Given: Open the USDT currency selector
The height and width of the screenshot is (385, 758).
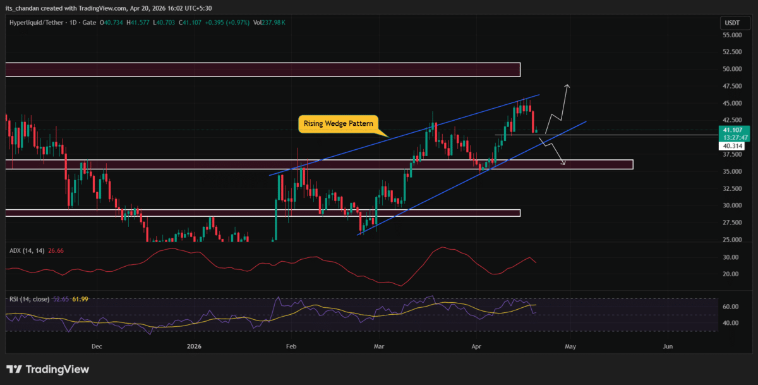Looking at the screenshot, I should point(731,23).
